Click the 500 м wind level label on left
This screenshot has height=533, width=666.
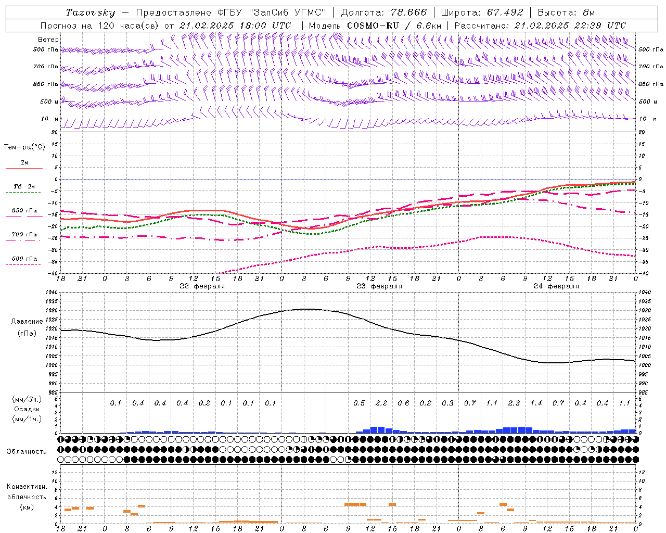pyautogui.click(x=50, y=101)
